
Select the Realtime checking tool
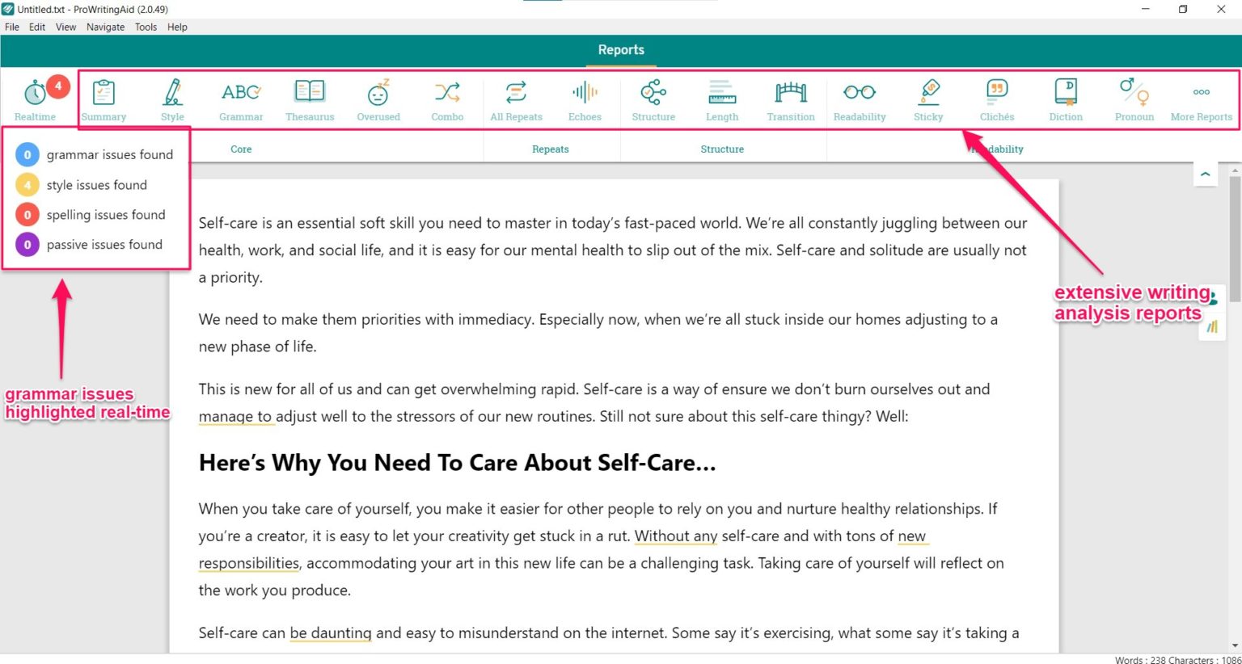35,97
